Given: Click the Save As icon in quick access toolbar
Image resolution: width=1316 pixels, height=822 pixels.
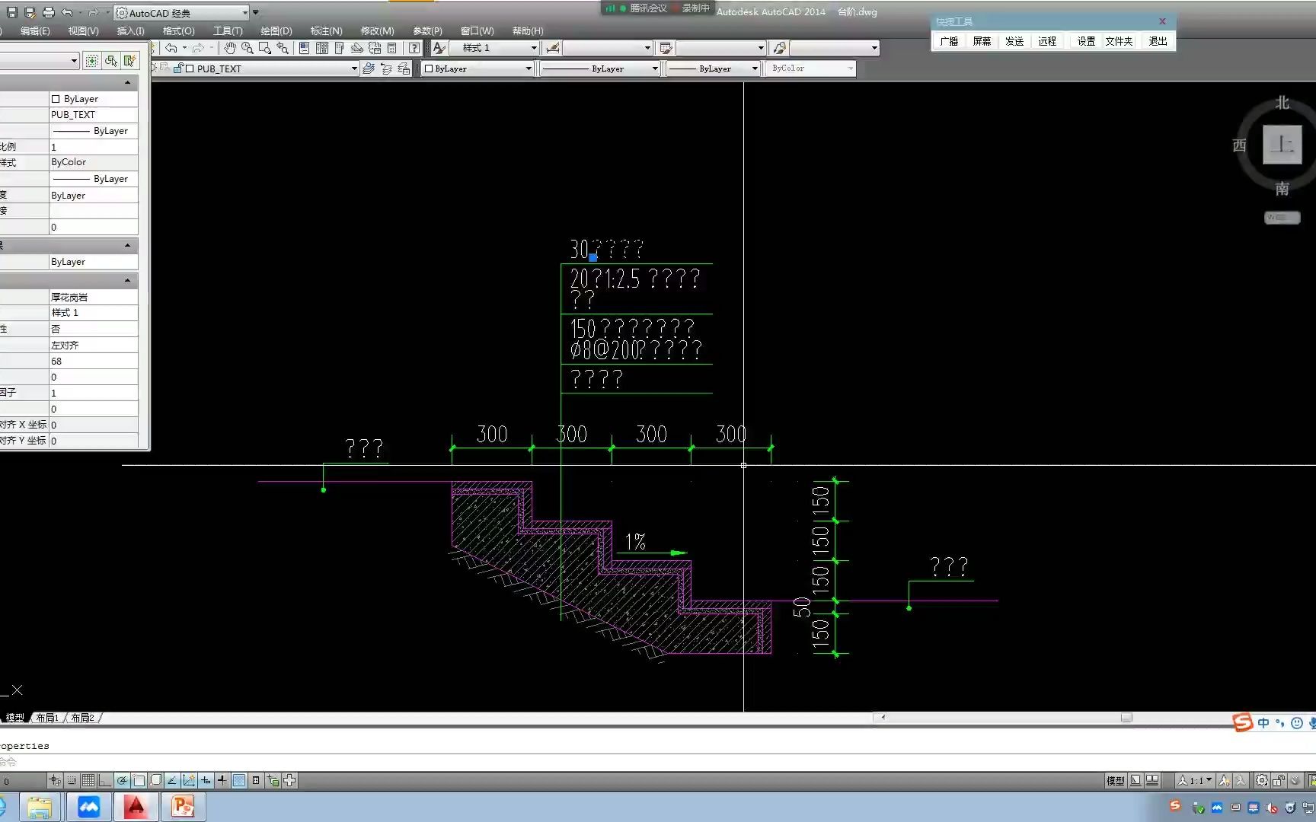Looking at the screenshot, I should tap(30, 12).
